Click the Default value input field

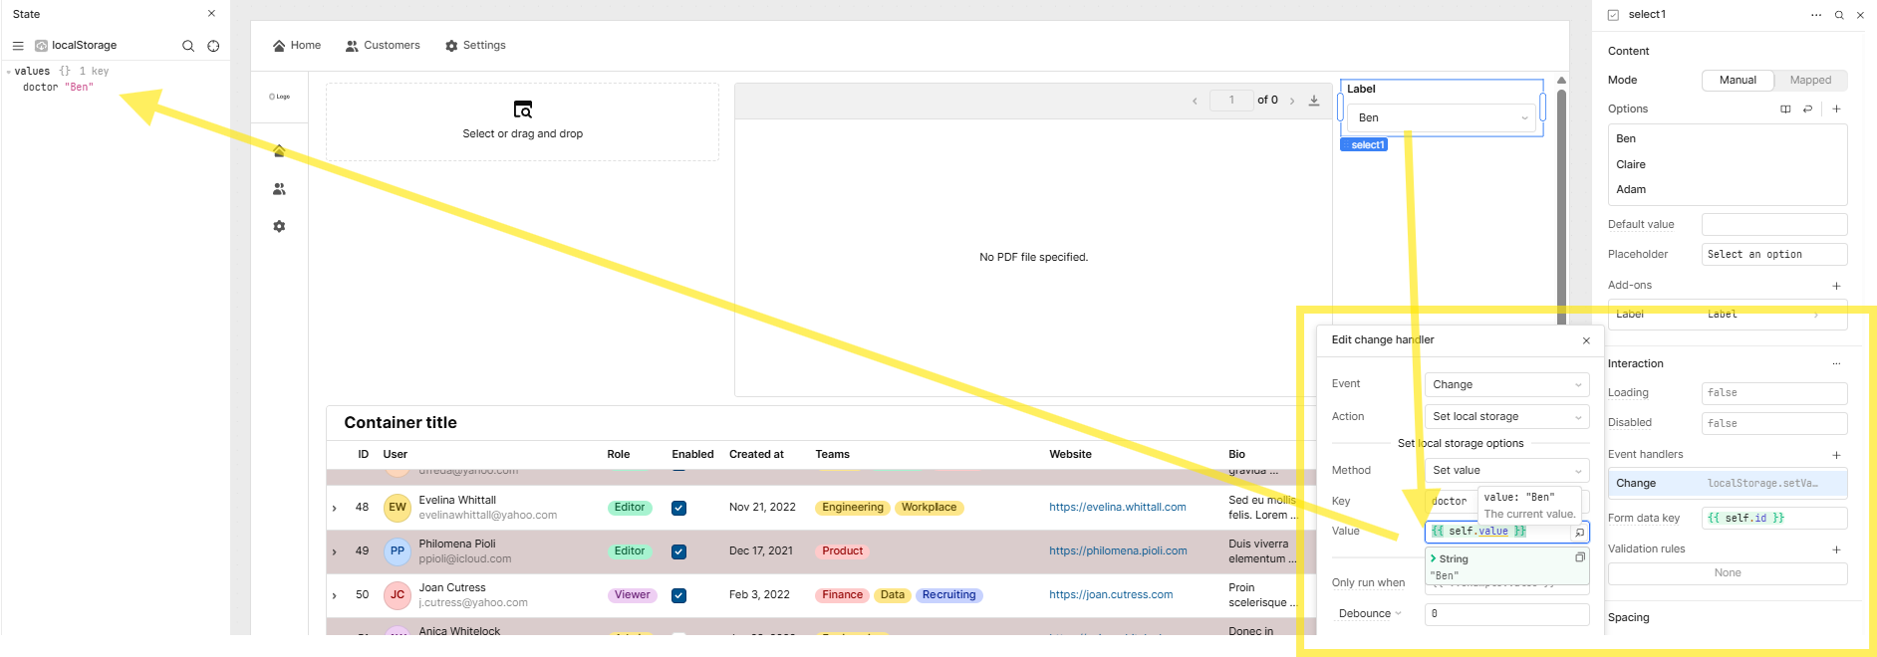pos(1773,225)
